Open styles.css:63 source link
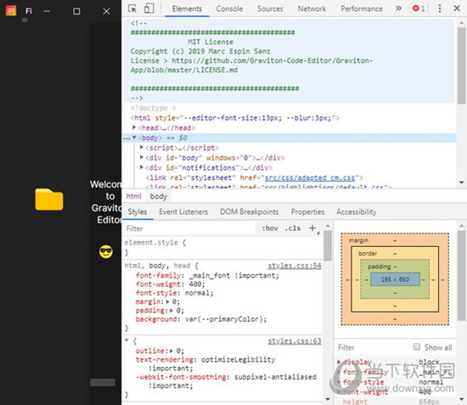Viewport: 467px width, 405px height. (295, 341)
